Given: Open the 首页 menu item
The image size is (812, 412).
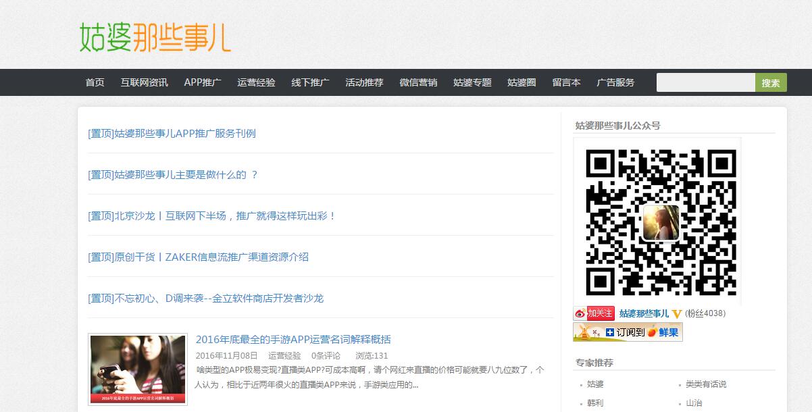Looking at the screenshot, I should click(95, 82).
